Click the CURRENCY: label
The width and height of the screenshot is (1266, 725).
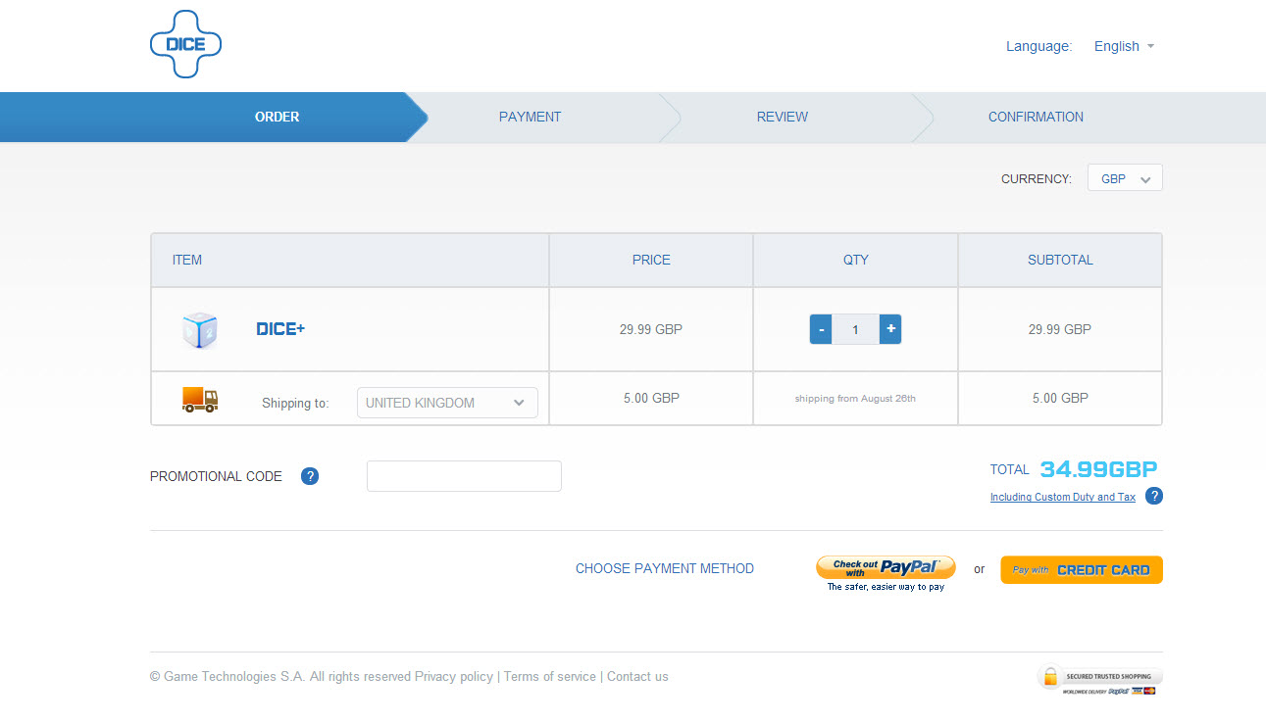coord(1037,179)
